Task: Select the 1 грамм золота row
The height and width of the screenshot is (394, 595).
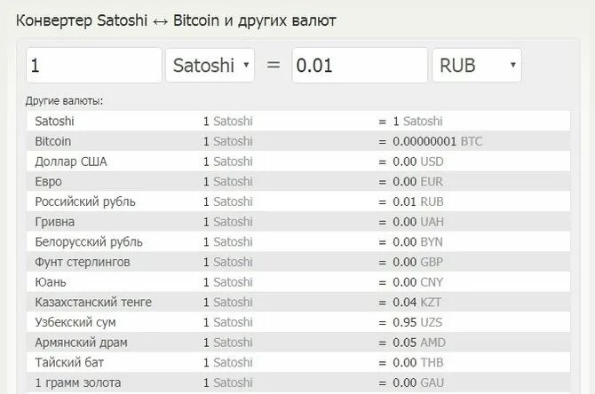Action: coord(298,382)
